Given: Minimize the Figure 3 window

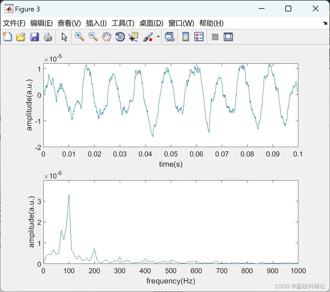Looking at the screenshot, I should tap(261, 9).
